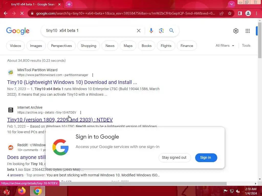The height and width of the screenshot is (196, 262).
Task: Start voice search with the microphone
Action: click(x=151, y=31)
